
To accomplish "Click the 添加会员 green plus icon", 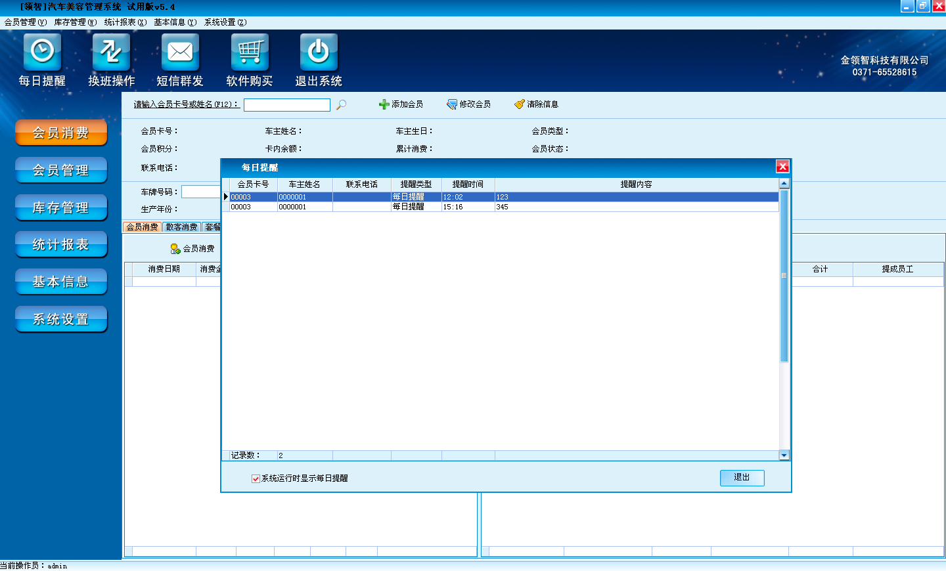I will [384, 104].
